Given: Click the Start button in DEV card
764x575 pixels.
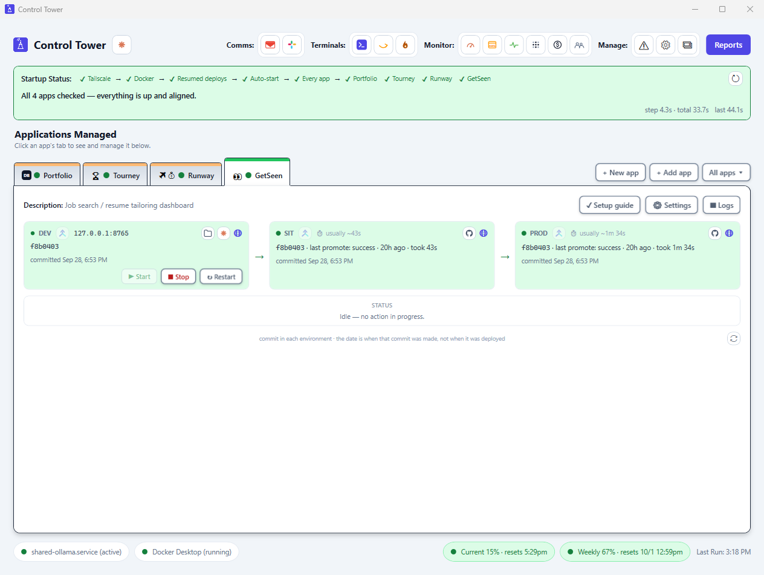Looking at the screenshot, I should click(139, 277).
